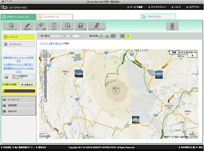Select the yellow map pin view icon
Screen dimensions: 204x151
pyautogui.click(x=128, y=36)
